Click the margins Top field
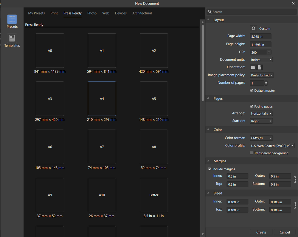The image size is (298, 237). coord(238,184)
